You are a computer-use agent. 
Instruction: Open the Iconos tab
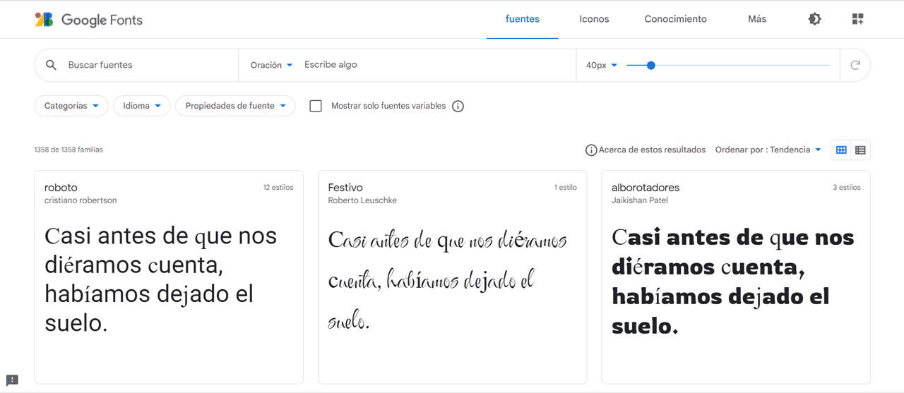point(594,19)
